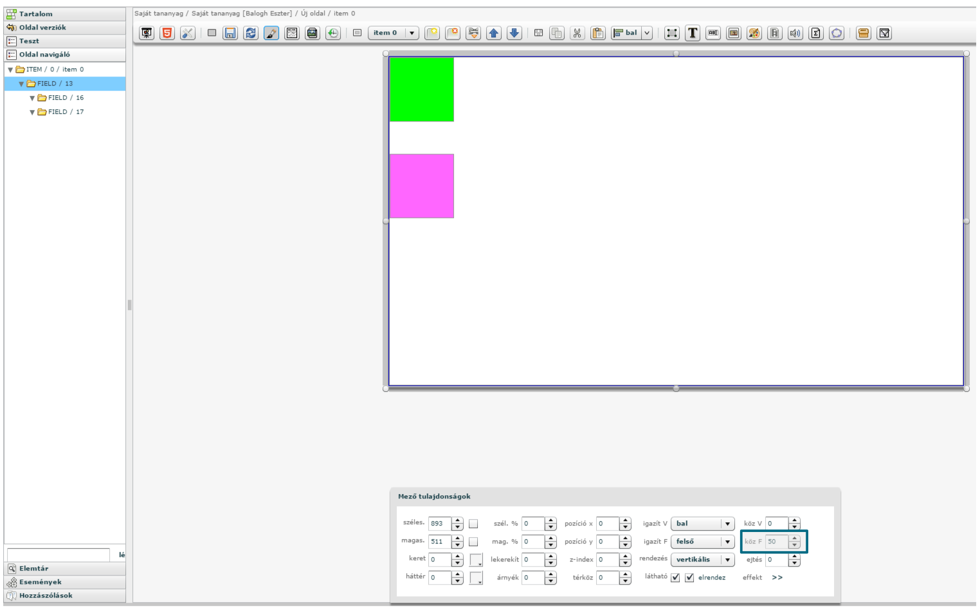The width and height of the screenshot is (980, 613).
Task: Open the Események panel
Action: click(x=40, y=582)
